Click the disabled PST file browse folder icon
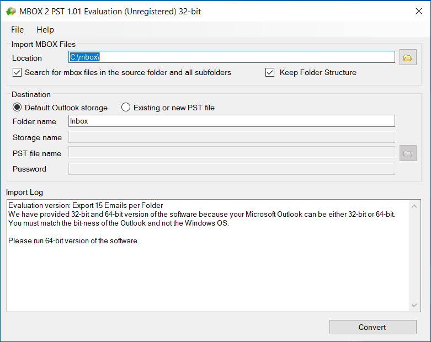Screen dimensions: 431x342 point(408,153)
